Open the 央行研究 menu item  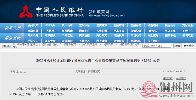(x=102, y=36)
